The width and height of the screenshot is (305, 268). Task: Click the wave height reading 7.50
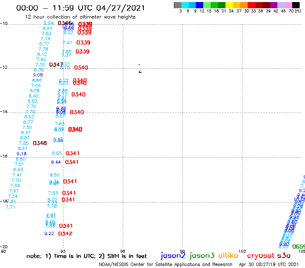[x=27, y=127]
